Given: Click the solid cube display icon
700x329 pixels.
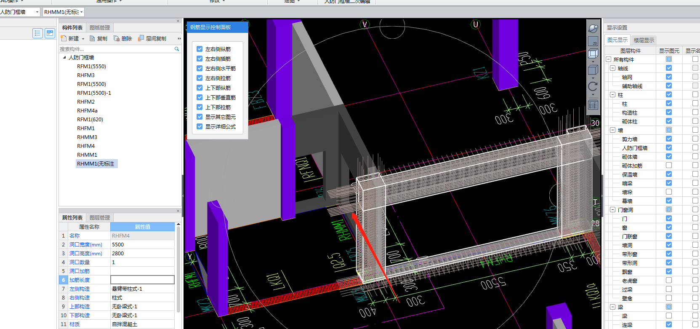Looking at the screenshot, I should click(593, 70).
